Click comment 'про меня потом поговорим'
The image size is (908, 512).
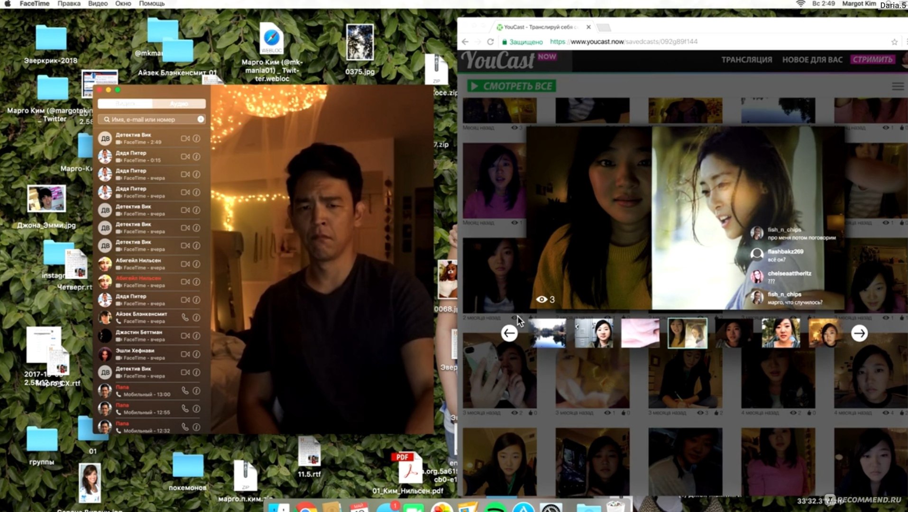click(x=801, y=238)
